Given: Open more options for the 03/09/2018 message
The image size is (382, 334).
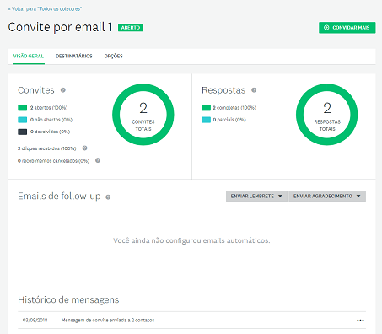Looking at the screenshot, I should click(x=360, y=321).
